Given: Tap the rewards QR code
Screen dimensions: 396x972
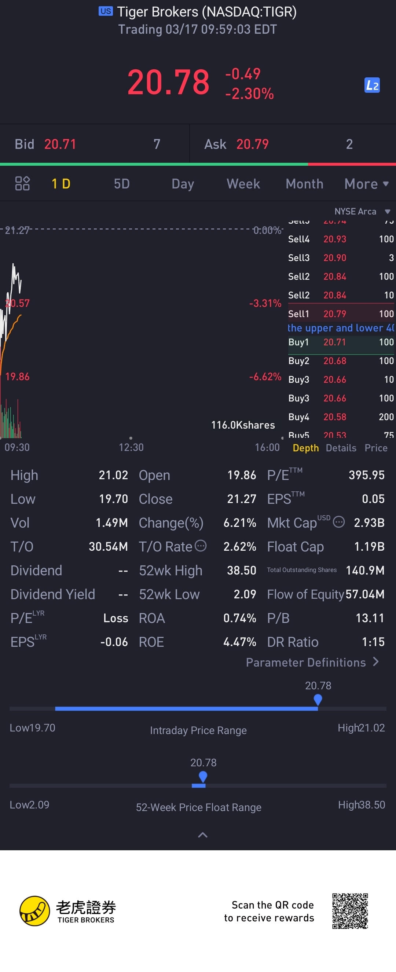Looking at the screenshot, I should point(350,911).
